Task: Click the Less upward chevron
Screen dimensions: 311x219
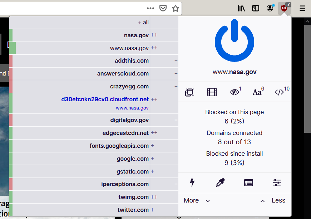Action: click(262, 201)
